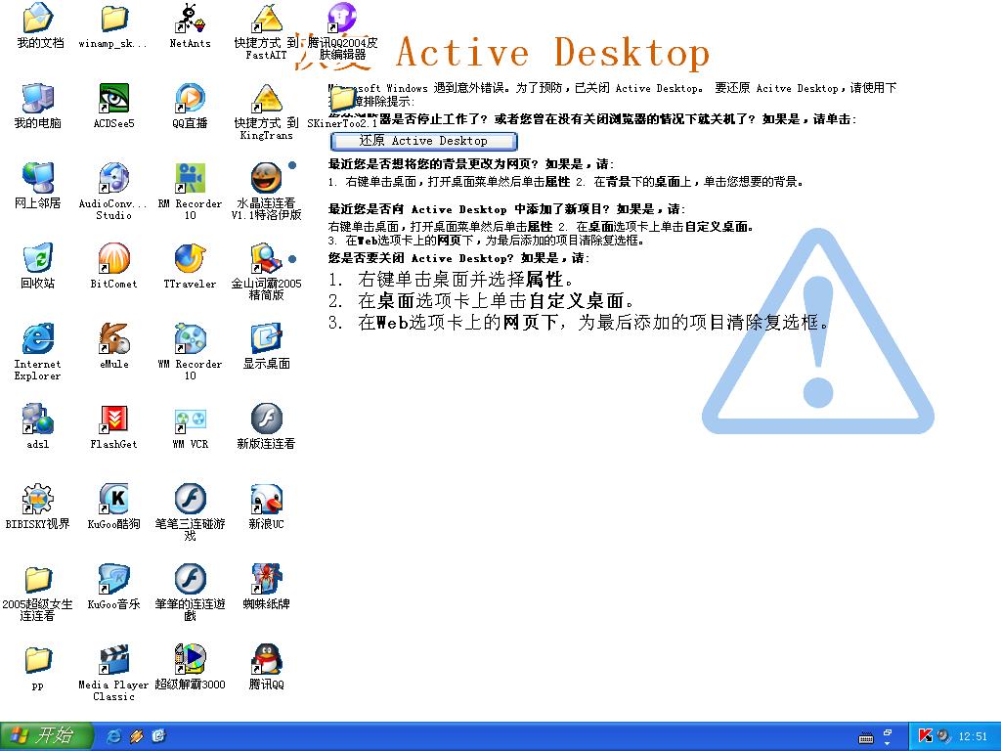Screen dimensions: 1001x751
Task: Click the 超级解霸3000 icon
Action: click(x=191, y=660)
